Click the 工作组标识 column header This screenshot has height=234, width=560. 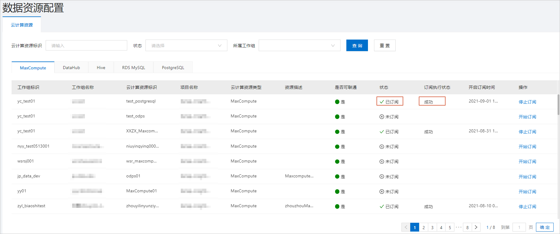pyautogui.click(x=28, y=87)
